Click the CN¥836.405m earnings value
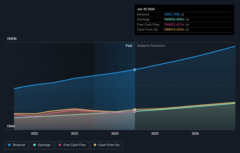The image size is (240, 153). pos(174,19)
